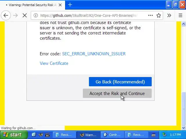Close the browser window
186x139 pixels.
click(x=183, y=5)
